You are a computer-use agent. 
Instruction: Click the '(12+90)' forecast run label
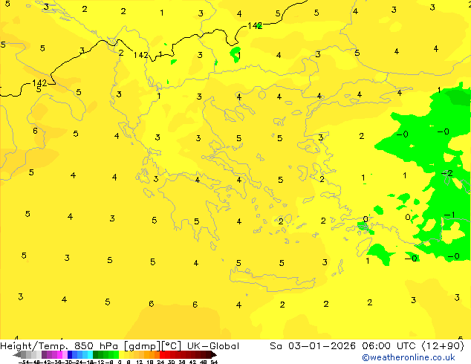tap(443, 346)
